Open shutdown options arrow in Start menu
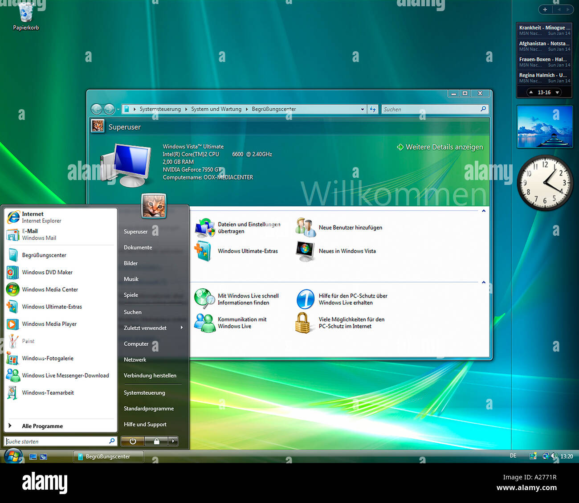 173,441
